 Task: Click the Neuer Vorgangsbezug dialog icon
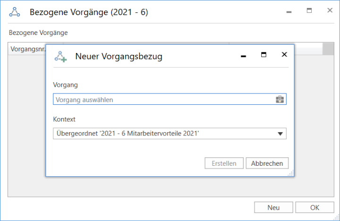(x=60, y=56)
